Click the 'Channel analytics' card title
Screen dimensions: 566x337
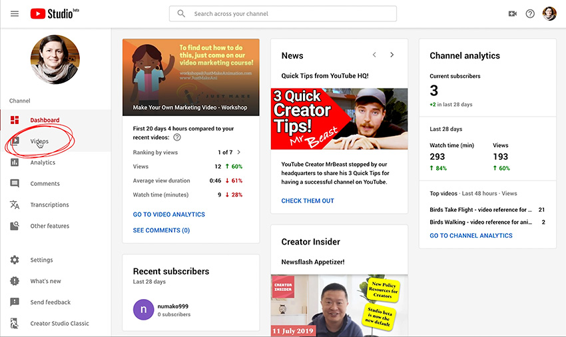(x=465, y=56)
